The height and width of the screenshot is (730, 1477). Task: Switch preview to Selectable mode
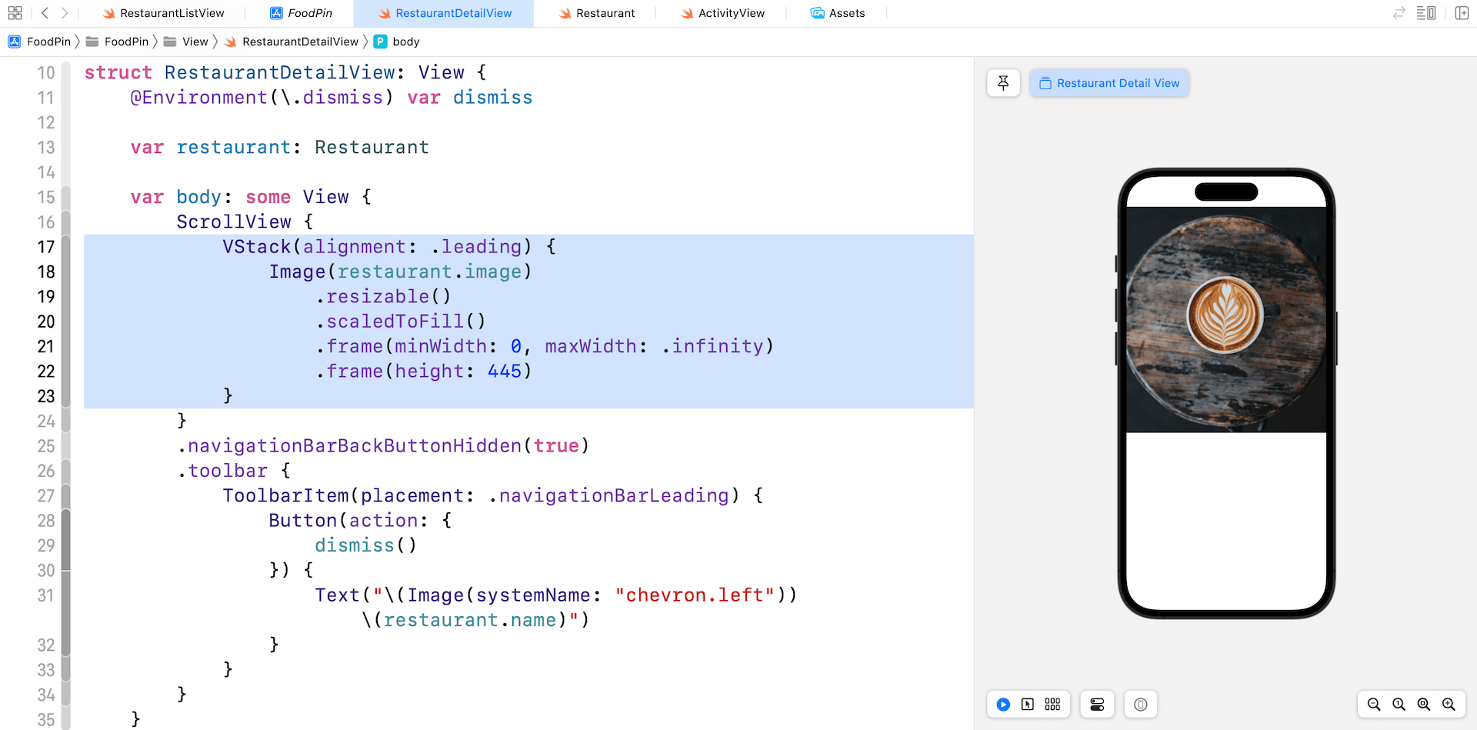point(1028,705)
